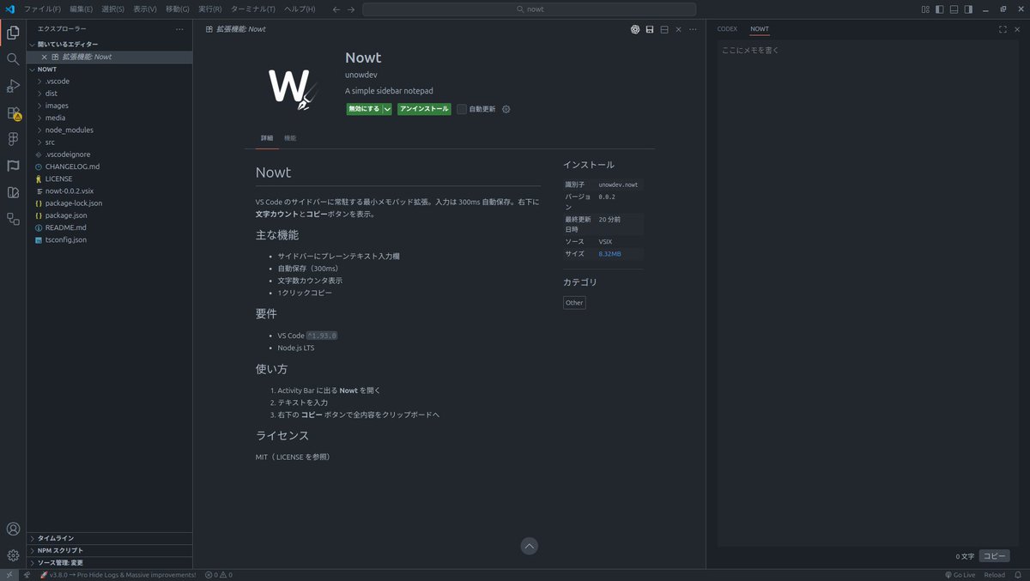Click the 8.32MB size link
This screenshot has height=581, width=1030.
(x=609, y=254)
